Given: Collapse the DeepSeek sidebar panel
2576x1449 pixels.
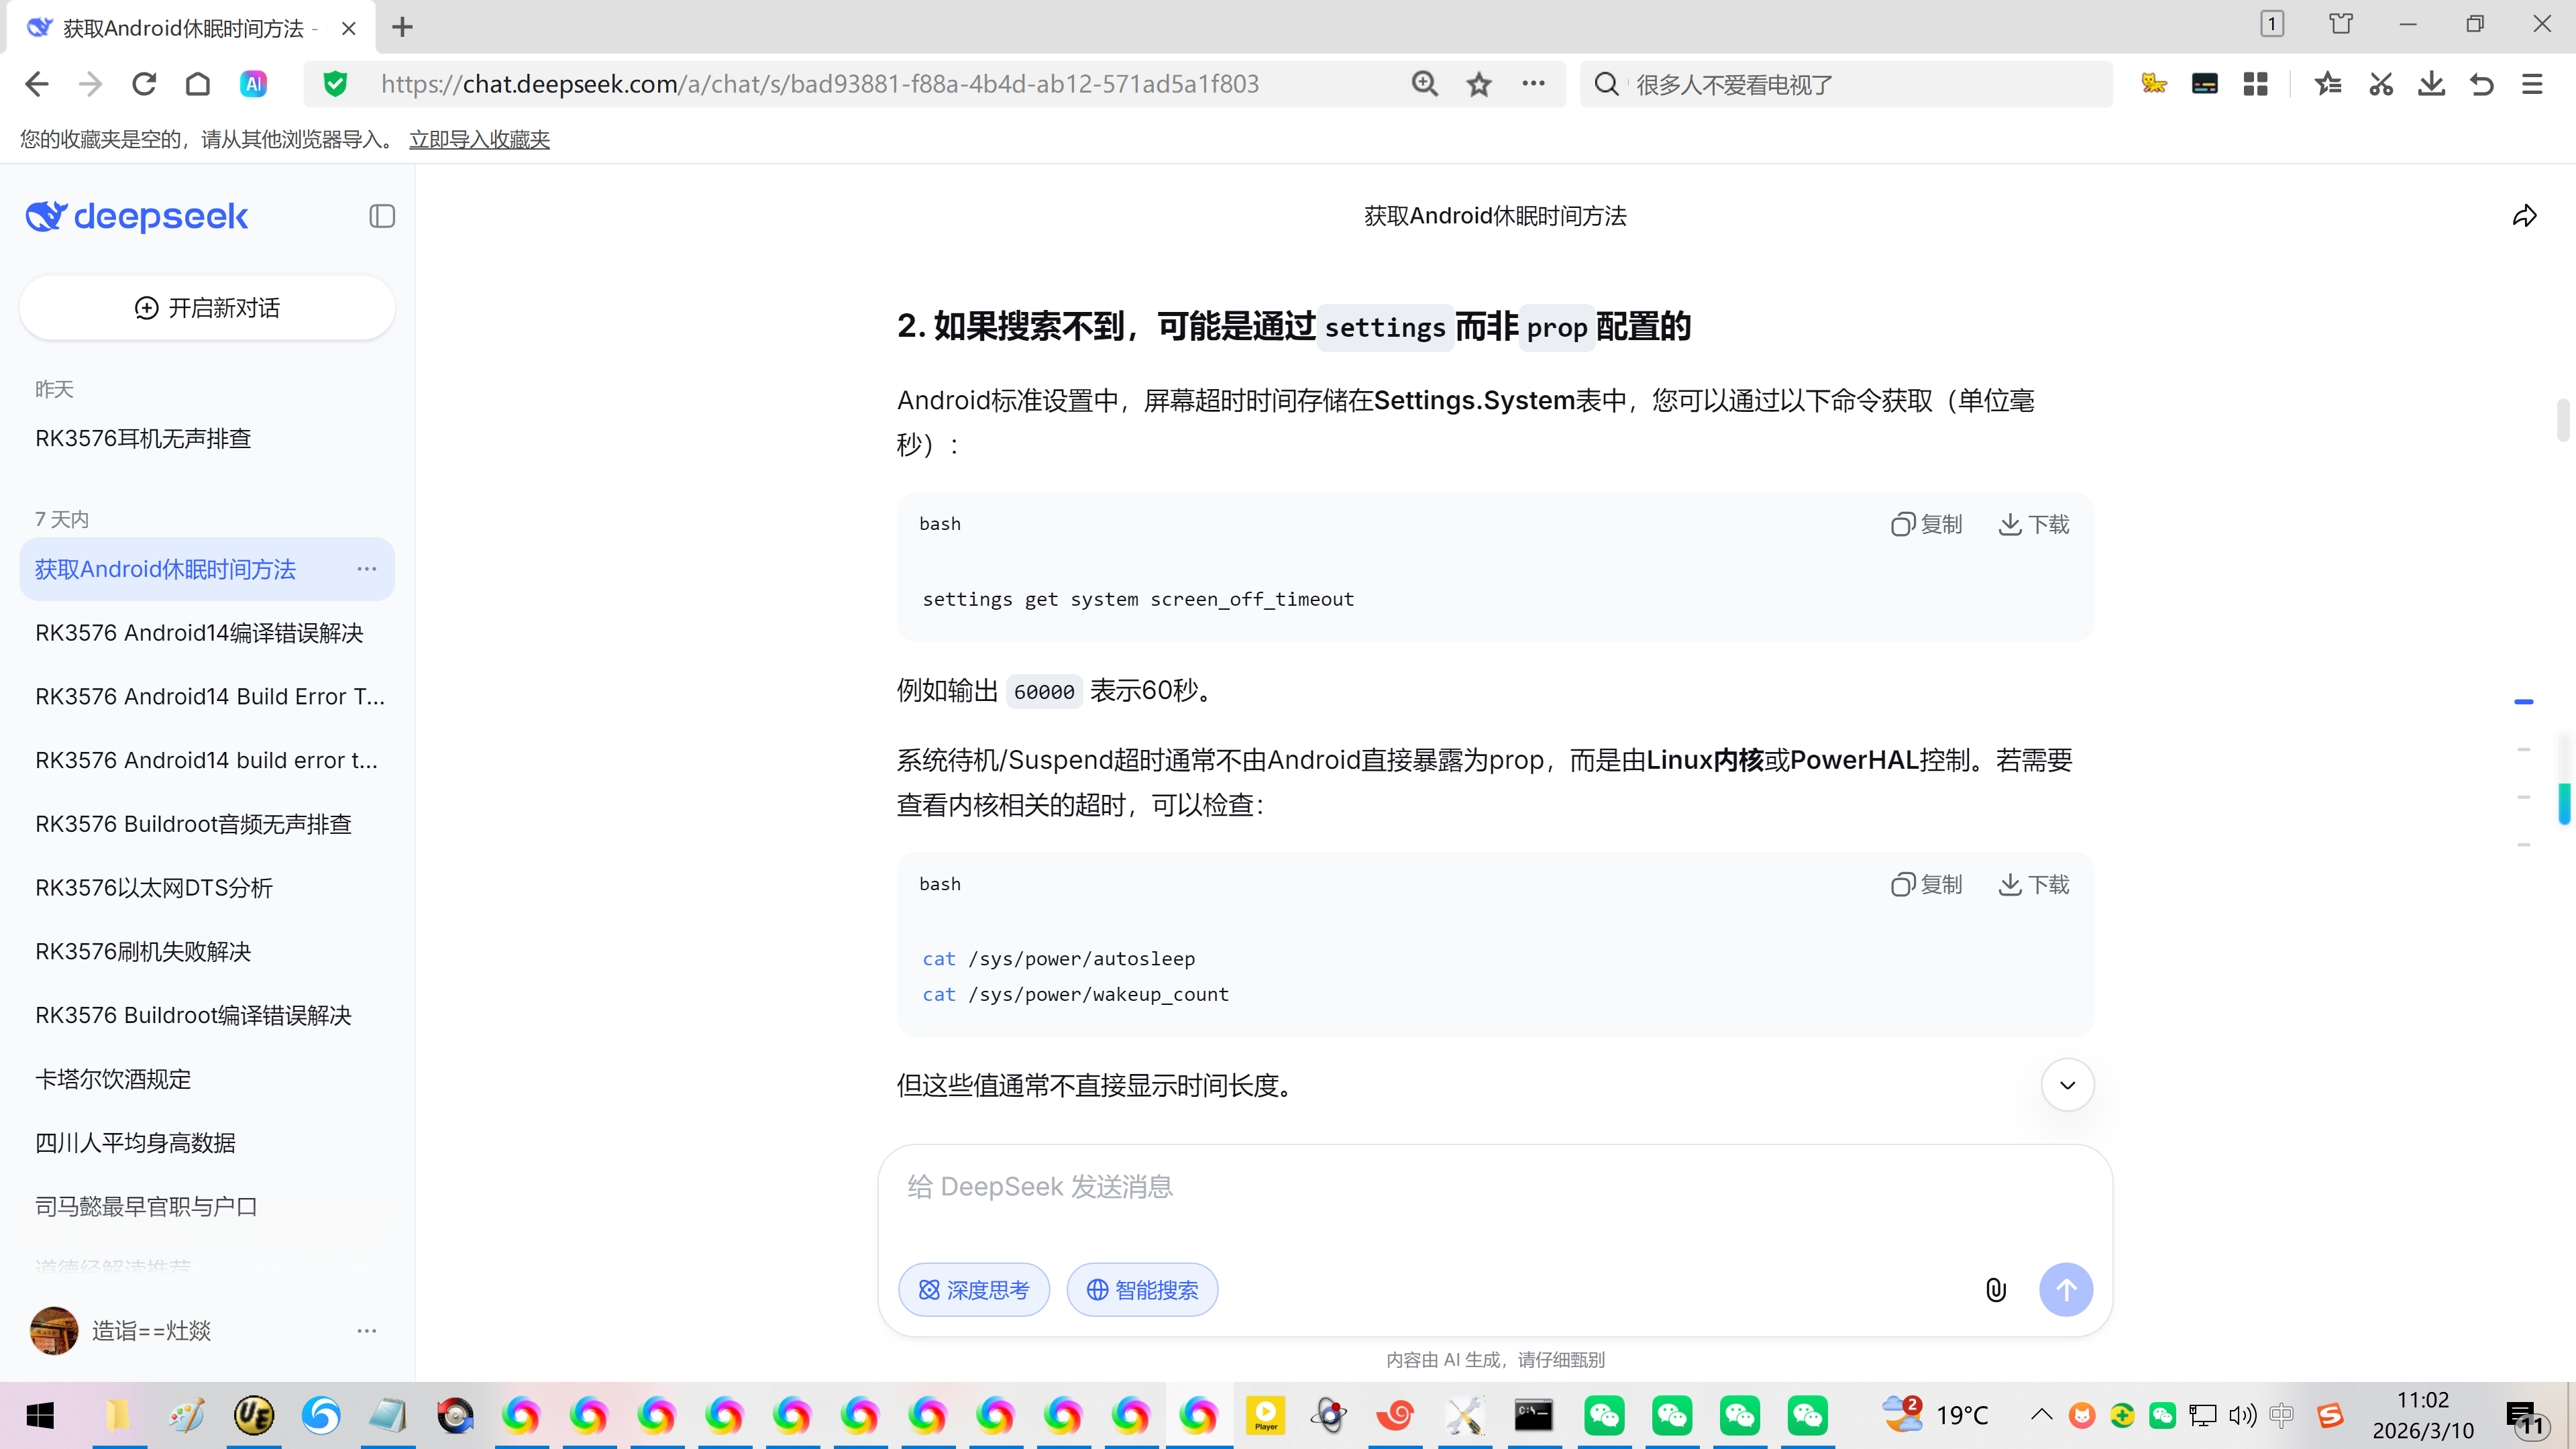Looking at the screenshot, I should [x=381, y=216].
